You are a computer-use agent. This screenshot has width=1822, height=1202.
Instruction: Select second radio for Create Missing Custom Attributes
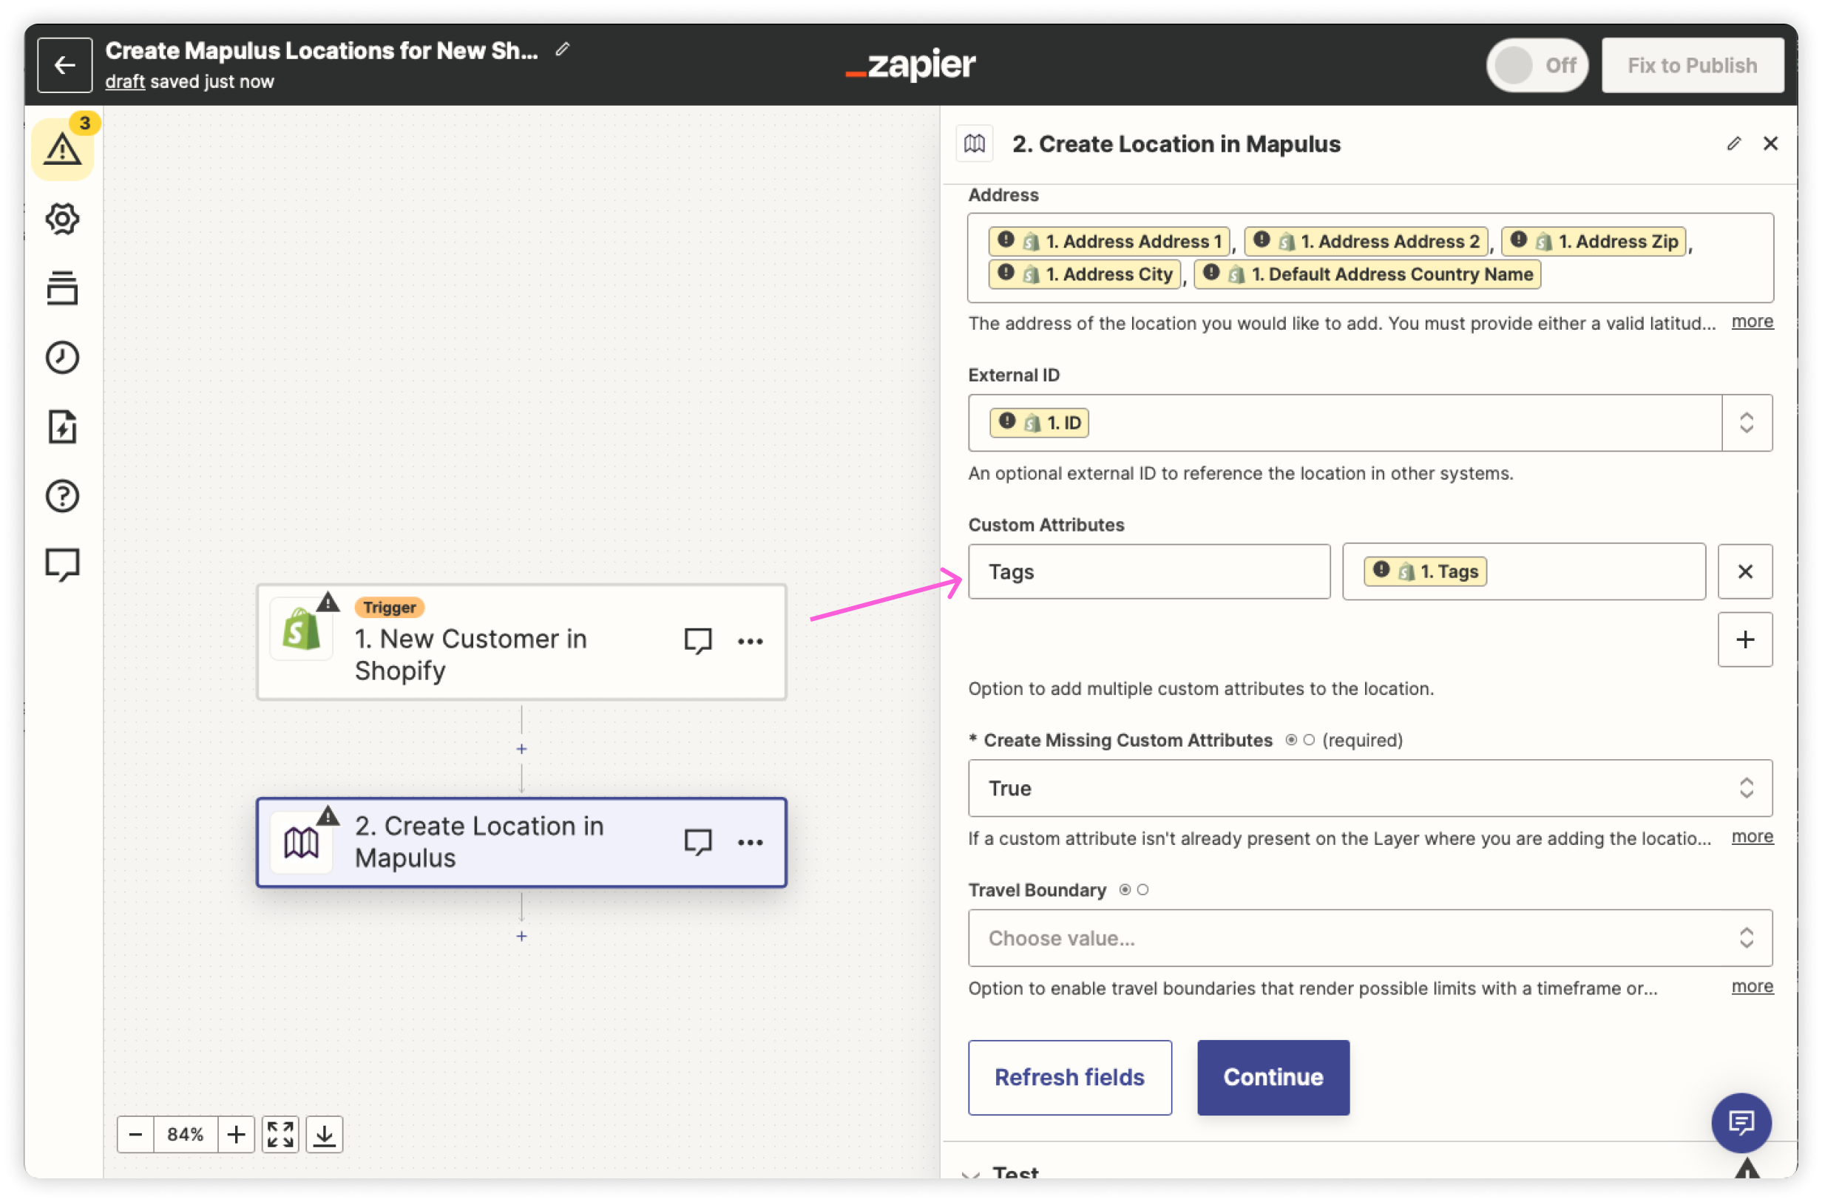(1309, 741)
